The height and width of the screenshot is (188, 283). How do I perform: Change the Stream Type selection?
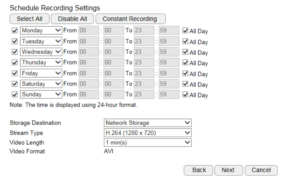click(x=148, y=133)
